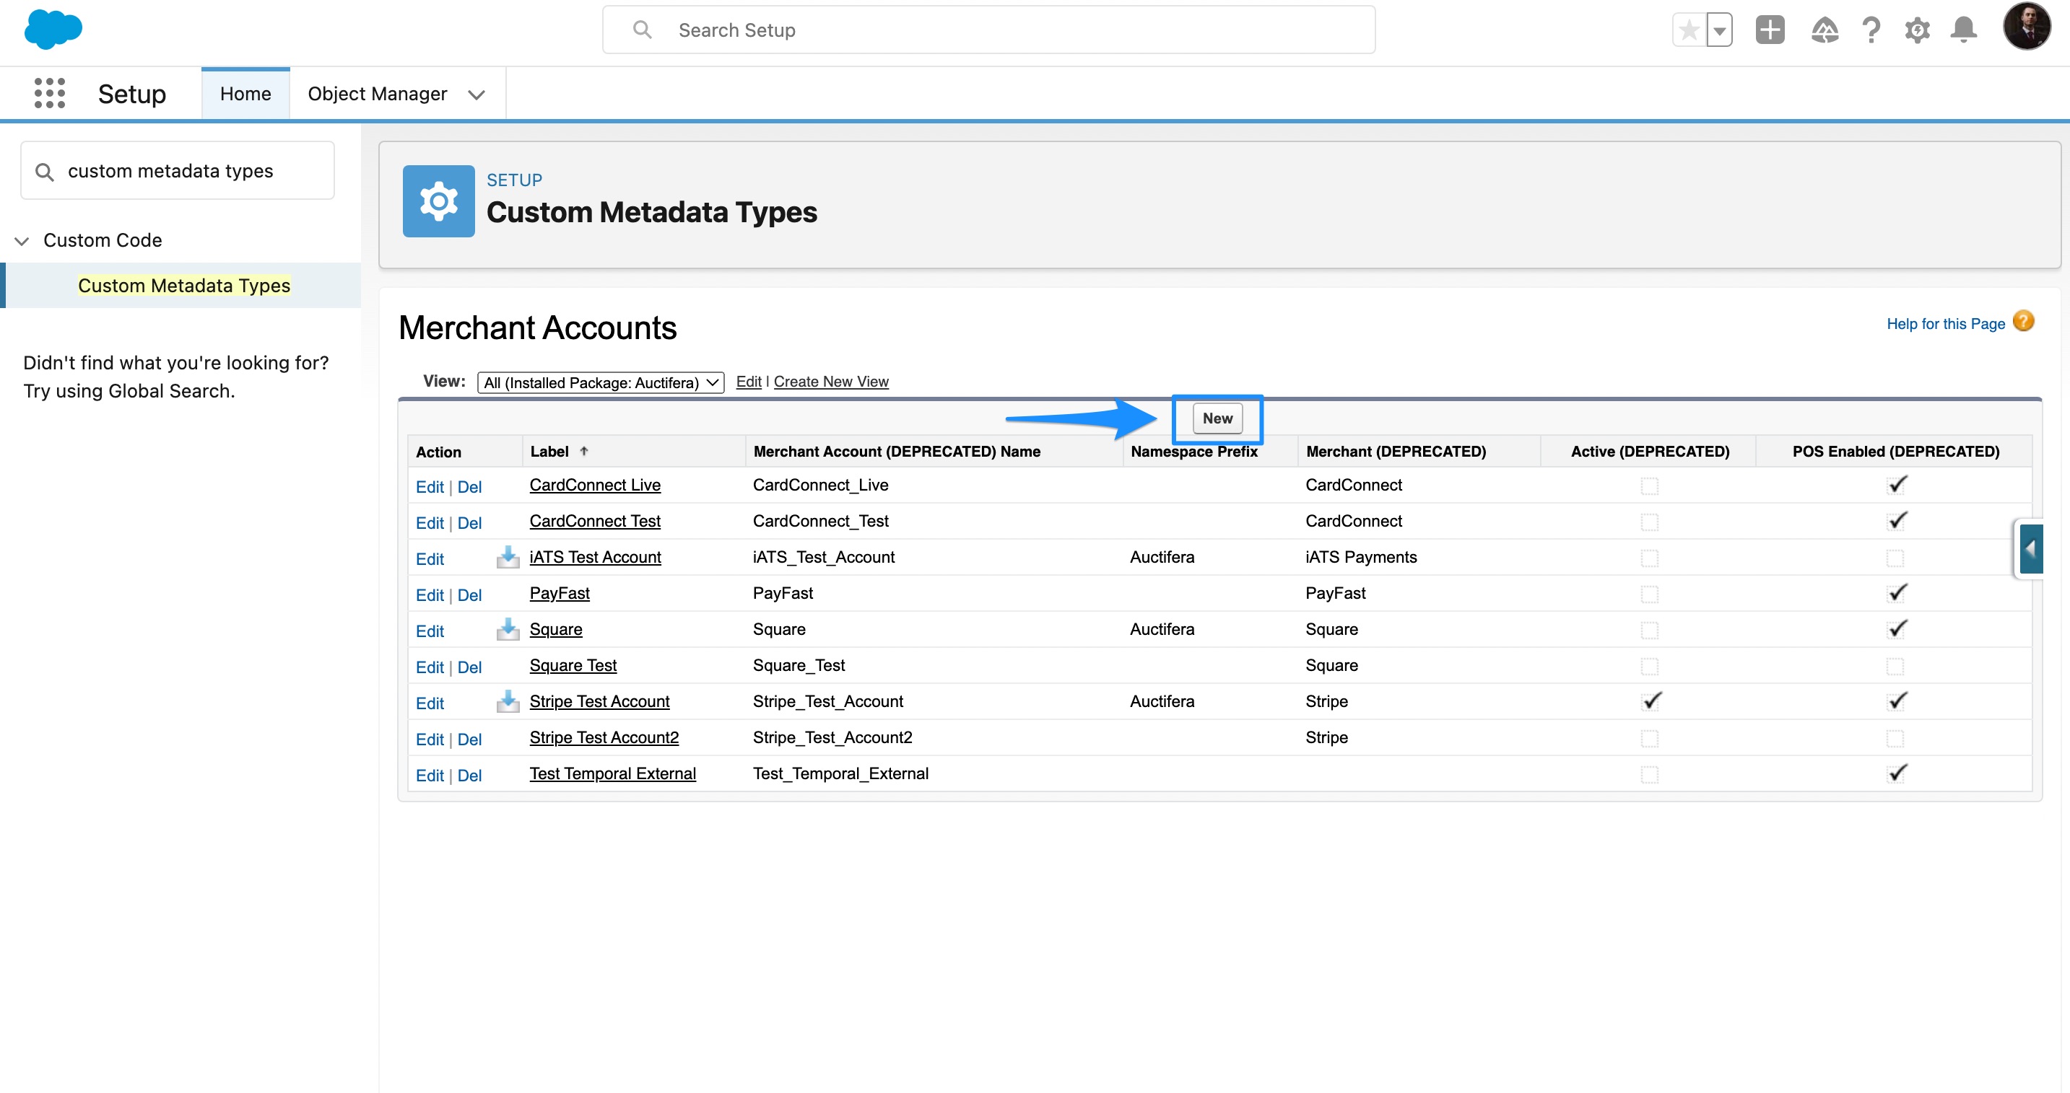Toggle Active checkbox for PayFast
The height and width of the screenshot is (1093, 2070).
point(1649,594)
